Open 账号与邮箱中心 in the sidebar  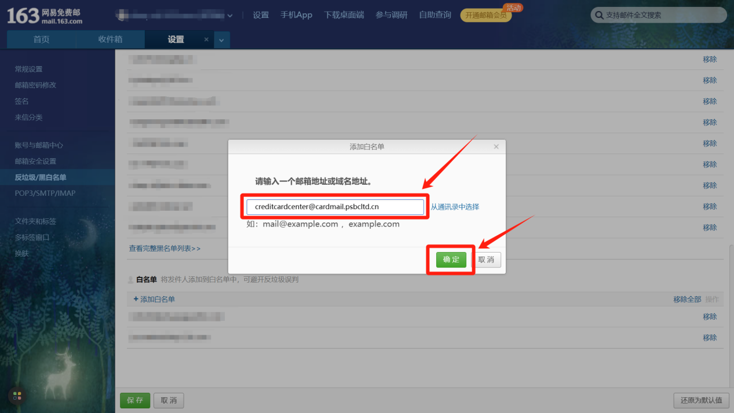pyautogui.click(x=39, y=145)
